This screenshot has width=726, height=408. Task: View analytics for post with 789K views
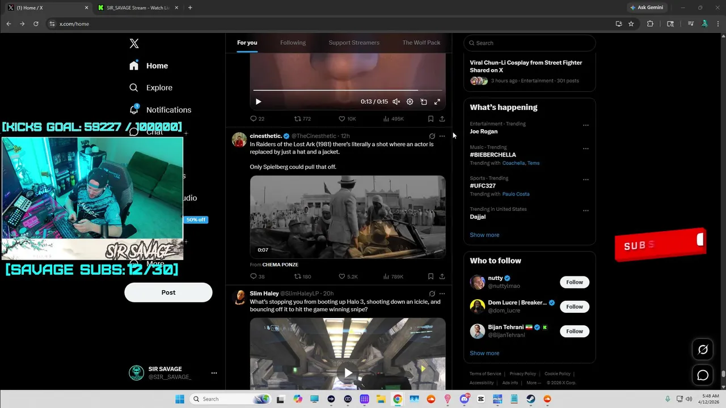point(393,277)
